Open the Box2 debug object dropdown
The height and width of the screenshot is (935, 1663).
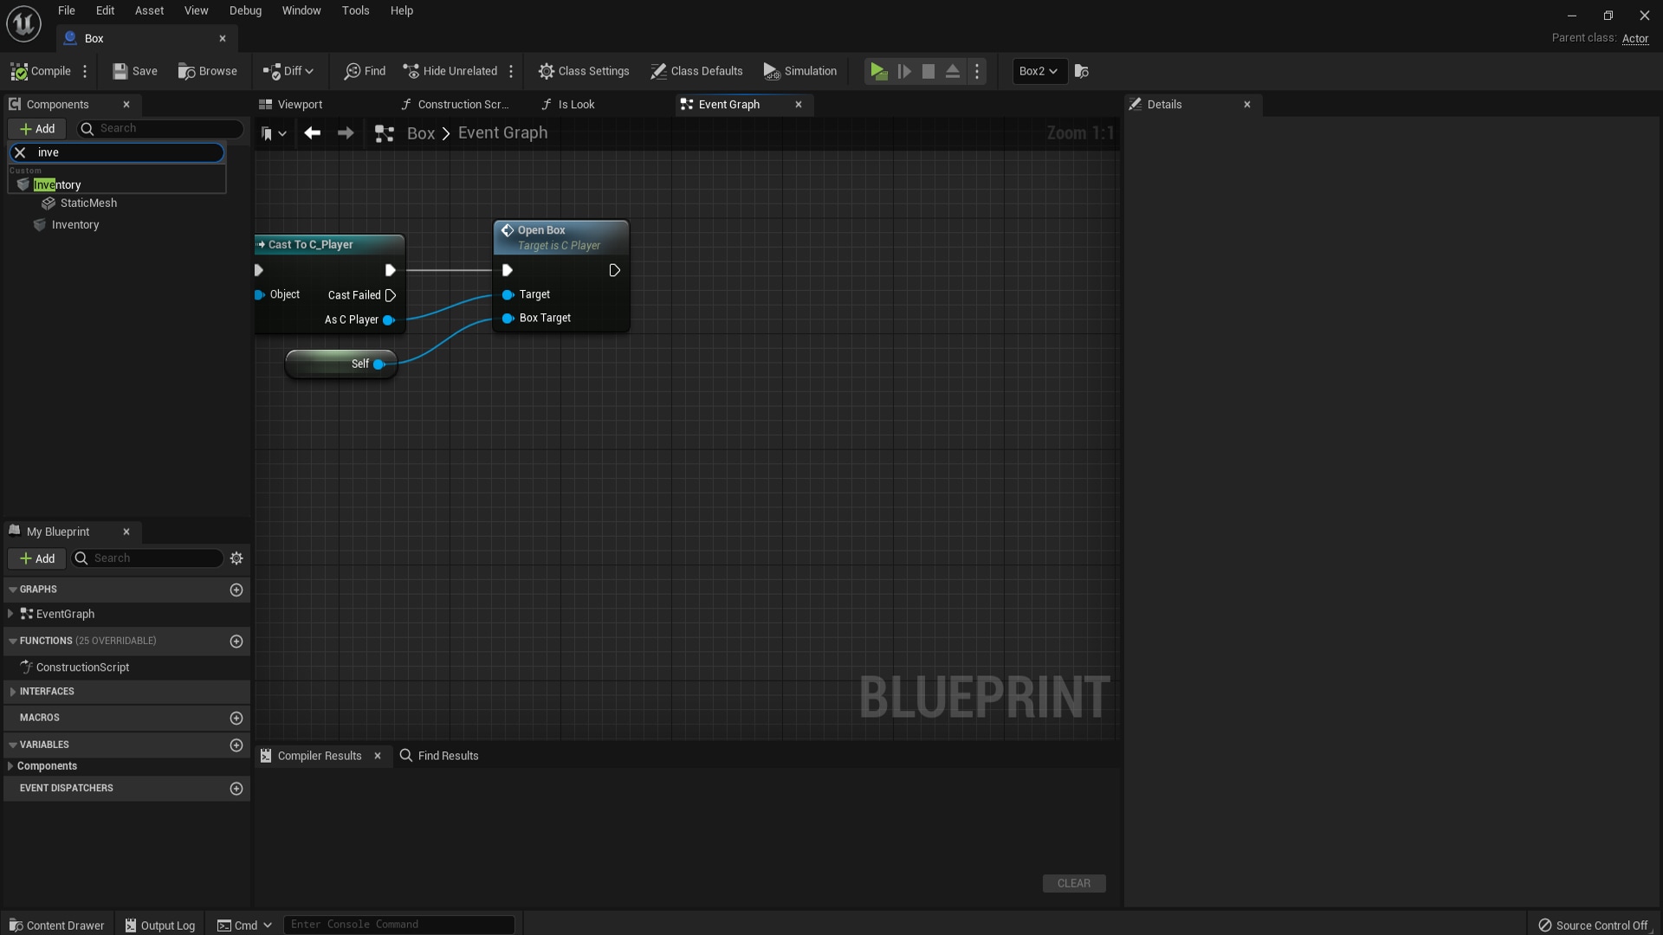[x=1038, y=71]
